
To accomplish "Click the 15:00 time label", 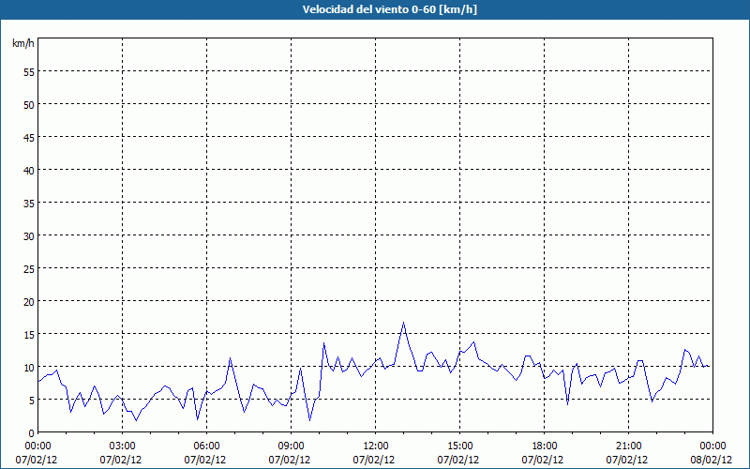I will pyautogui.click(x=459, y=446).
